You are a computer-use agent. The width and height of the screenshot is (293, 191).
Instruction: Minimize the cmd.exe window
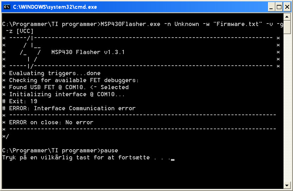coord(271,7)
